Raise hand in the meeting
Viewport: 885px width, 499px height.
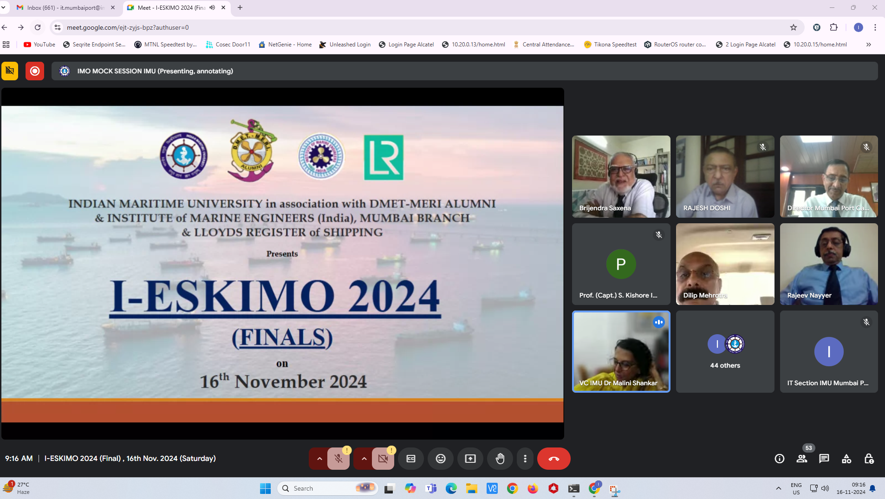tap(500, 459)
